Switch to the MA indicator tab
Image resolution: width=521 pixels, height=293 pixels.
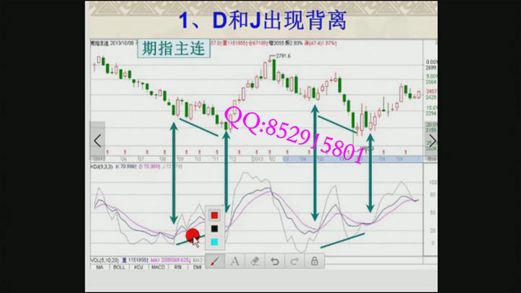[x=99, y=267]
